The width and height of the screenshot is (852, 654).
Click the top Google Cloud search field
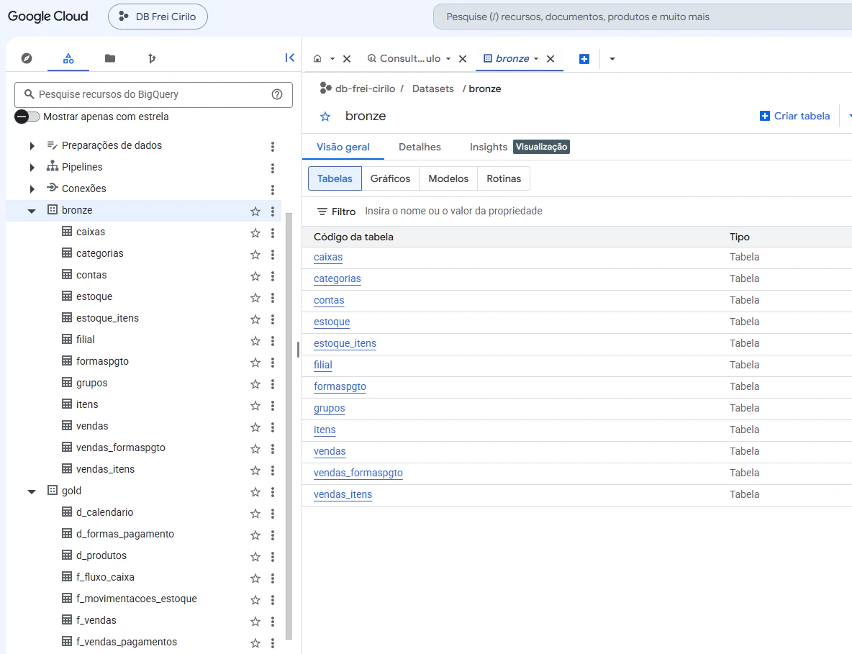pos(643,17)
